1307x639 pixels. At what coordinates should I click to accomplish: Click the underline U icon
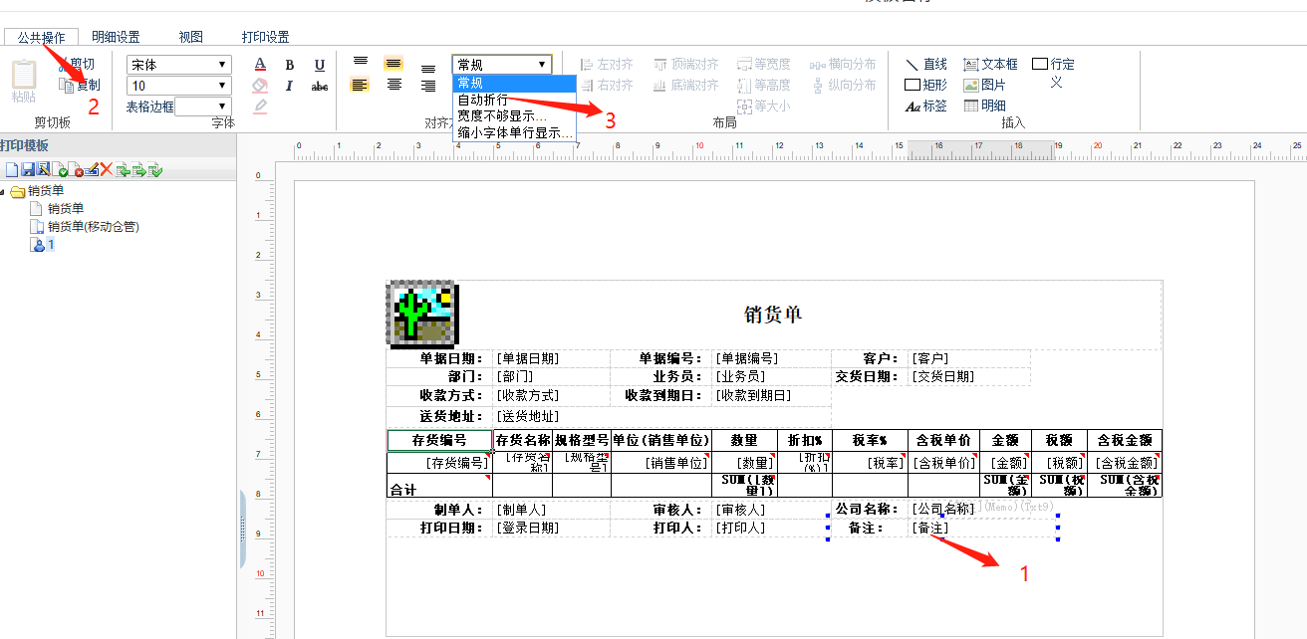pyautogui.click(x=320, y=65)
